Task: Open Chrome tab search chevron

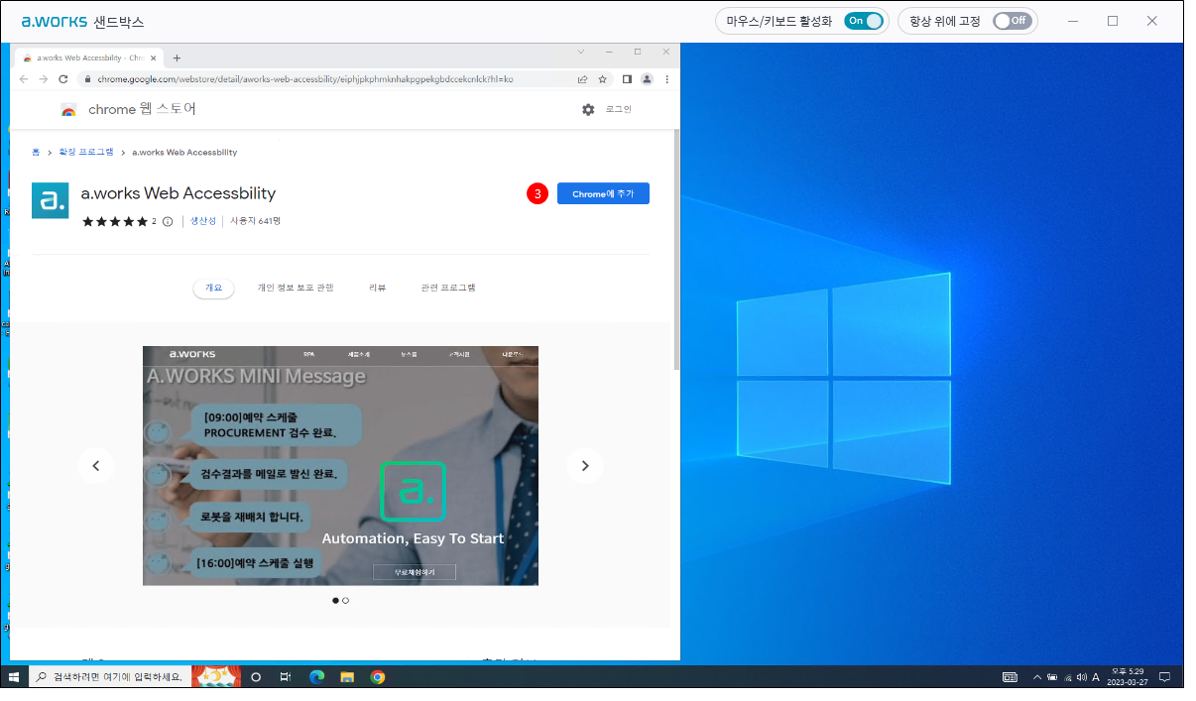Action: coord(581,51)
